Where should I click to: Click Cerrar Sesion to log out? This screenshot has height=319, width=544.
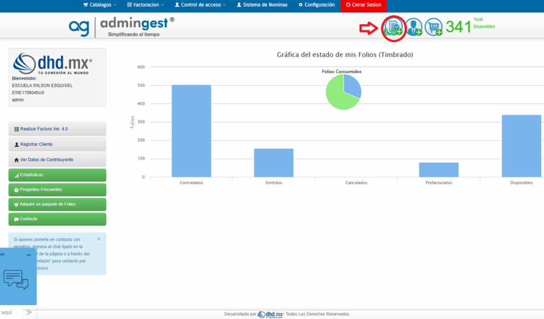[363, 5]
